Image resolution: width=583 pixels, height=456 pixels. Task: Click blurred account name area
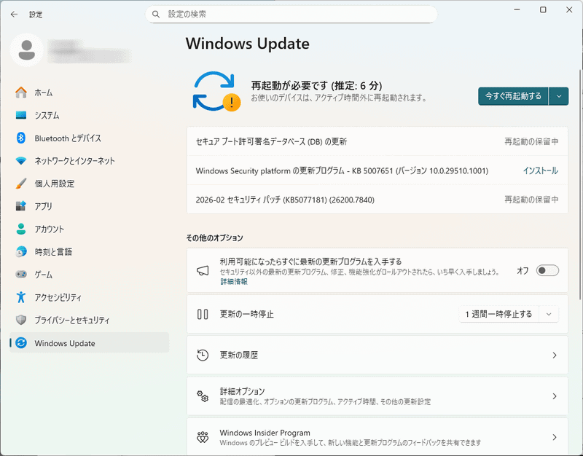tap(89, 51)
